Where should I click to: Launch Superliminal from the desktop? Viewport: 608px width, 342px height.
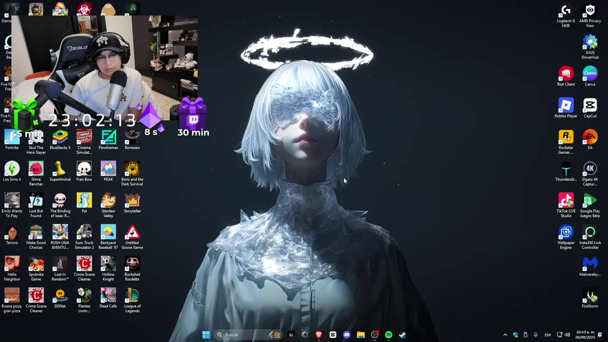(60, 171)
